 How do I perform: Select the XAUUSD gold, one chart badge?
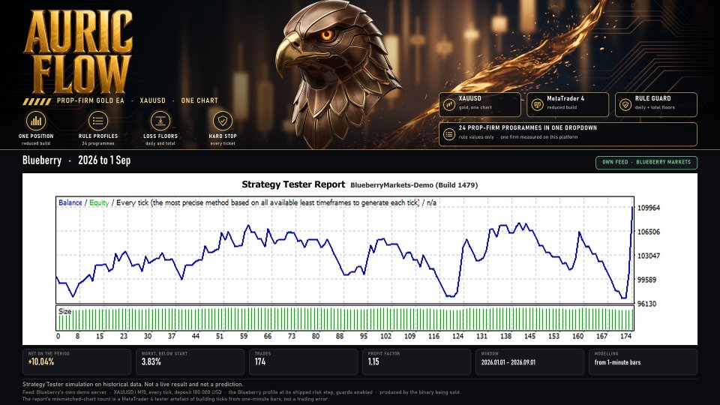[x=480, y=105]
